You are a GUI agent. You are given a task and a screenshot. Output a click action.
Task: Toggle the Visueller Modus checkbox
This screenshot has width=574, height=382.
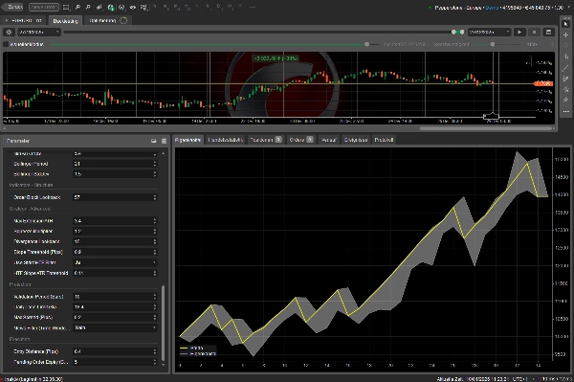point(6,44)
